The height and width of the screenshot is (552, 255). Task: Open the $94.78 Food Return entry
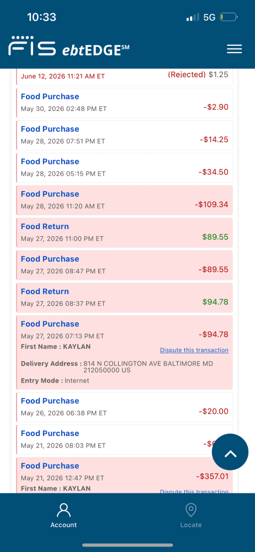[124, 298]
